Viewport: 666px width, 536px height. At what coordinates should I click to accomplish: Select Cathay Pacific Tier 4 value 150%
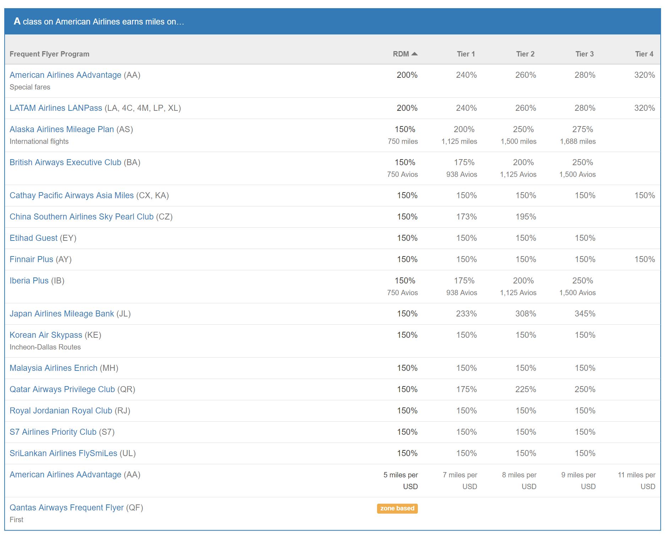pyautogui.click(x=645, y=195)
